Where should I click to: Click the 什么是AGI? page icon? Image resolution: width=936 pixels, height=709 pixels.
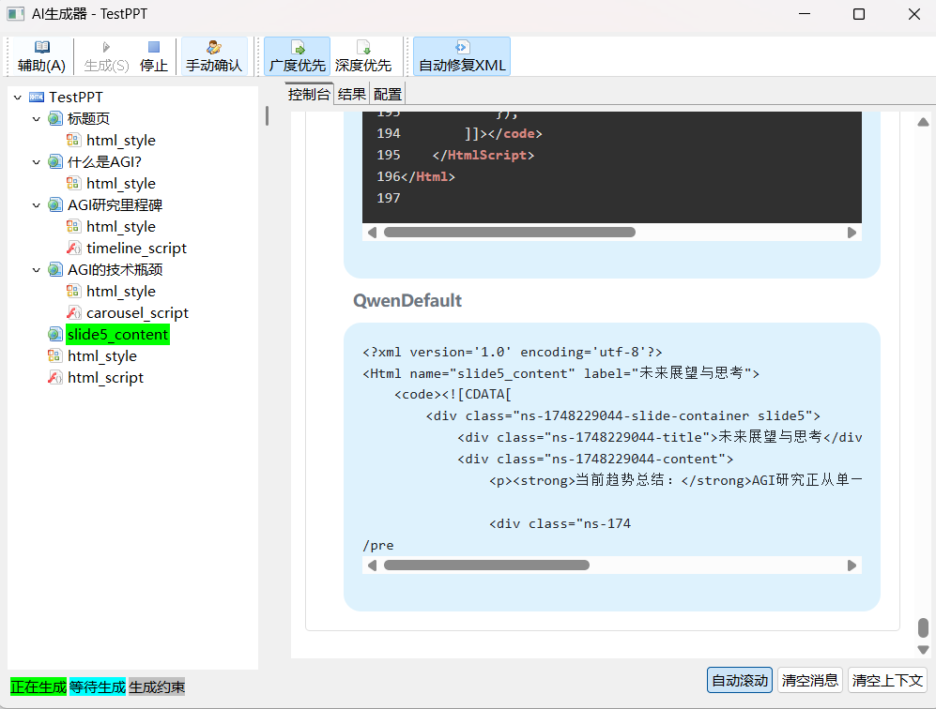pos(54,162)
